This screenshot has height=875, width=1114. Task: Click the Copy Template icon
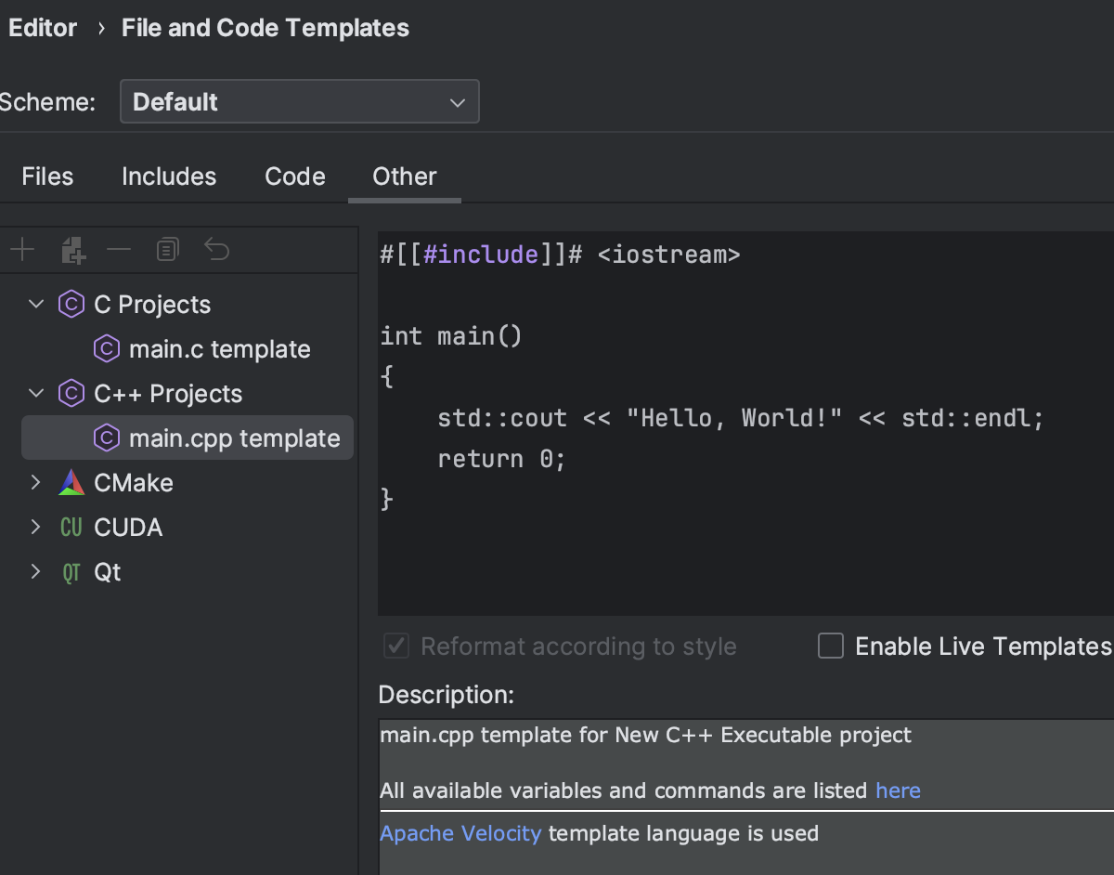click(167, 250)
